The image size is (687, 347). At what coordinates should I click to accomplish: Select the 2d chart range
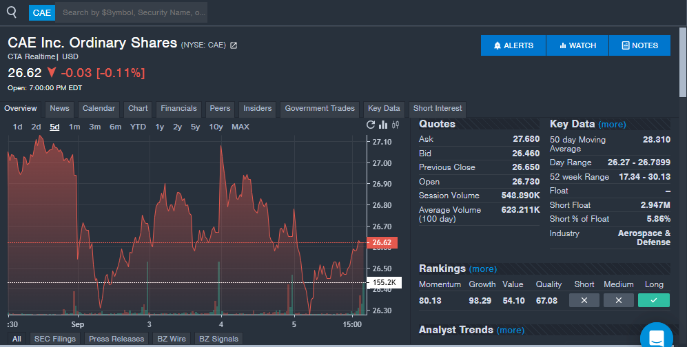pos(36,127)
